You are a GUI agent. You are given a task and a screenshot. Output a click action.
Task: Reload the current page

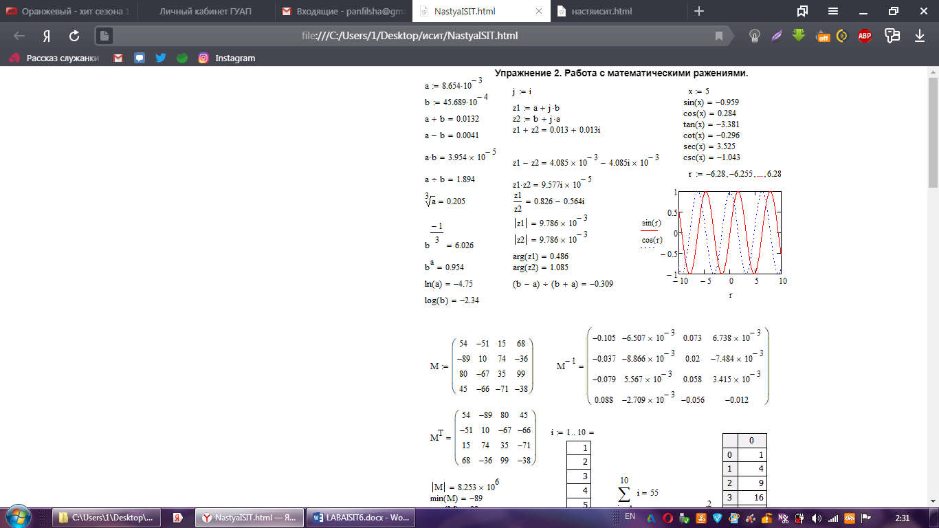pyautogui.click(x=74, y=36)
